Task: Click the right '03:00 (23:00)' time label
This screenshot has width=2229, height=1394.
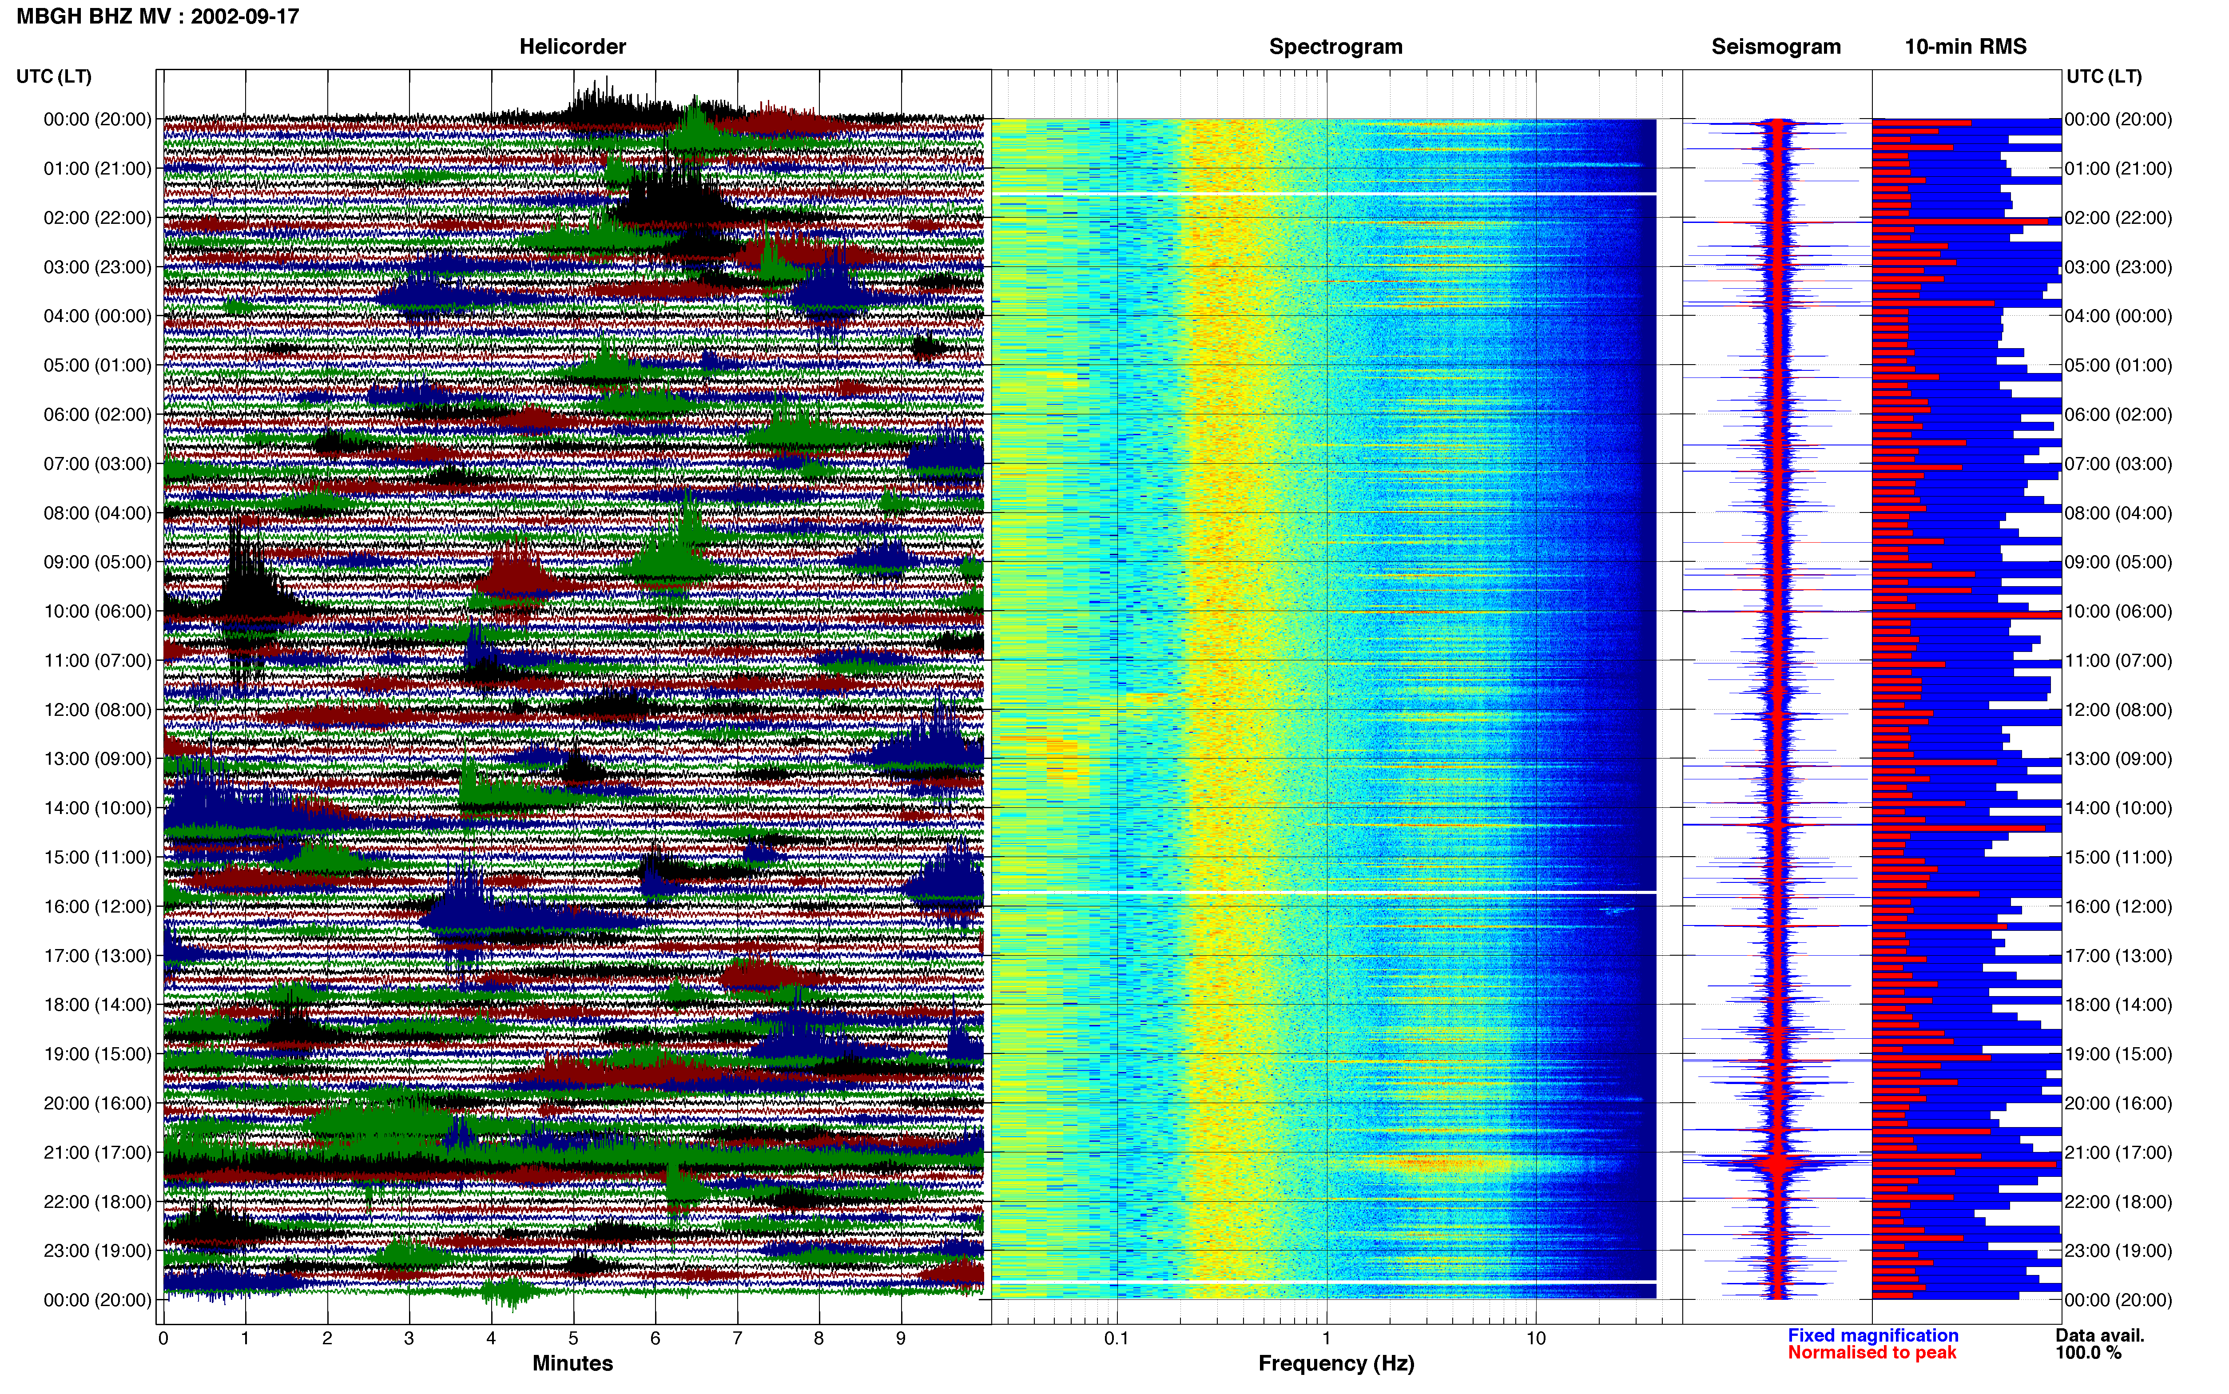Action: 2118,267
